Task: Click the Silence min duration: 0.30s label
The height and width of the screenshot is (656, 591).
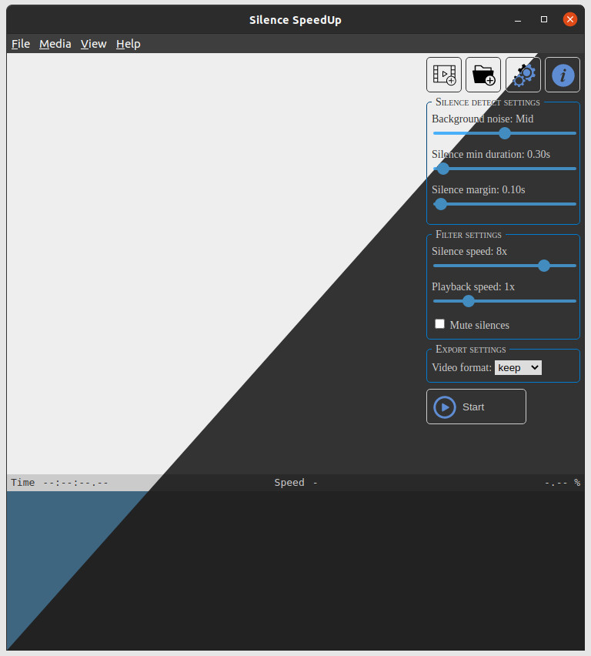Action: pos(491,155)
